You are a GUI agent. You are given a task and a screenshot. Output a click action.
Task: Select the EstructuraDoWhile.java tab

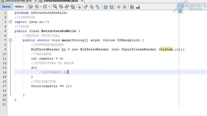coord(61,1)
